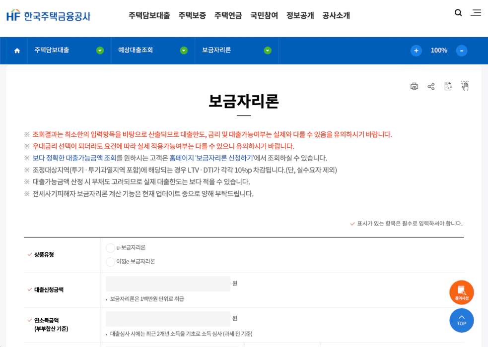
Task: Open the orange 용어사전 dictionary button
Action: [462, 292]
